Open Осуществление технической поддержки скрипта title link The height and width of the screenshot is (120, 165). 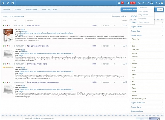(43, 82)
